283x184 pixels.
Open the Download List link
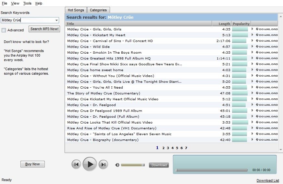coord(268,180)
